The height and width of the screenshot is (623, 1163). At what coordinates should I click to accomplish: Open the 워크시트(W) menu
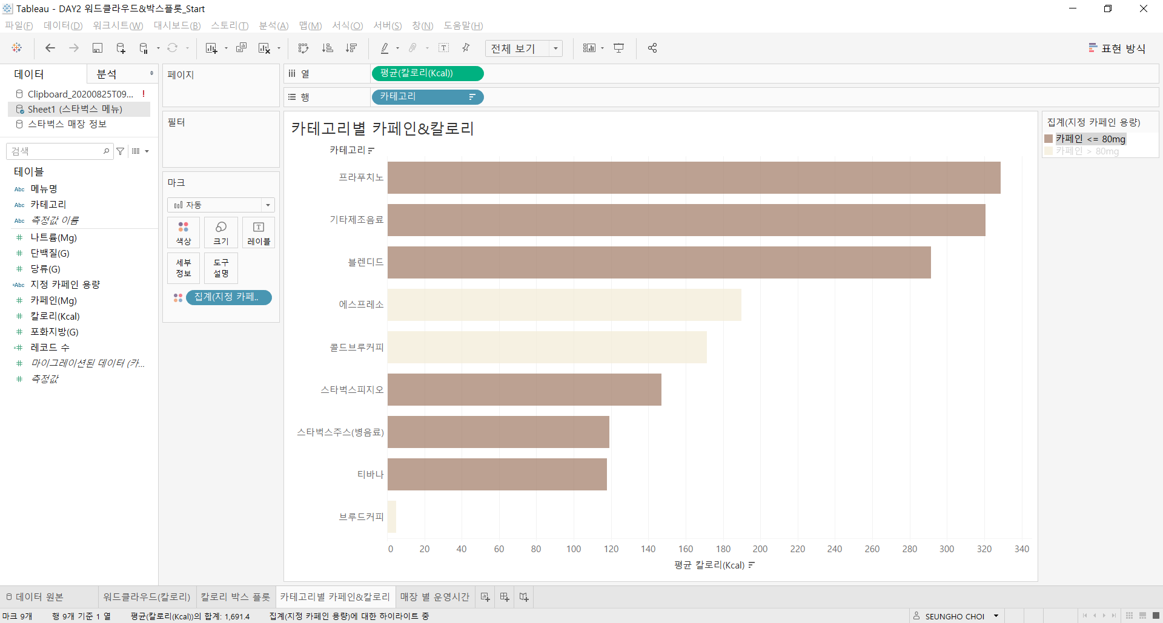[118, 25]
